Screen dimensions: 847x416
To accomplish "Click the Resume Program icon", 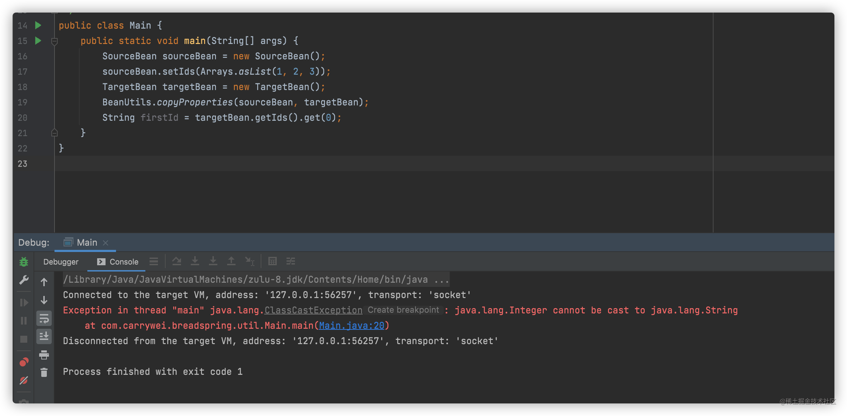I will [x=24, y=302].
